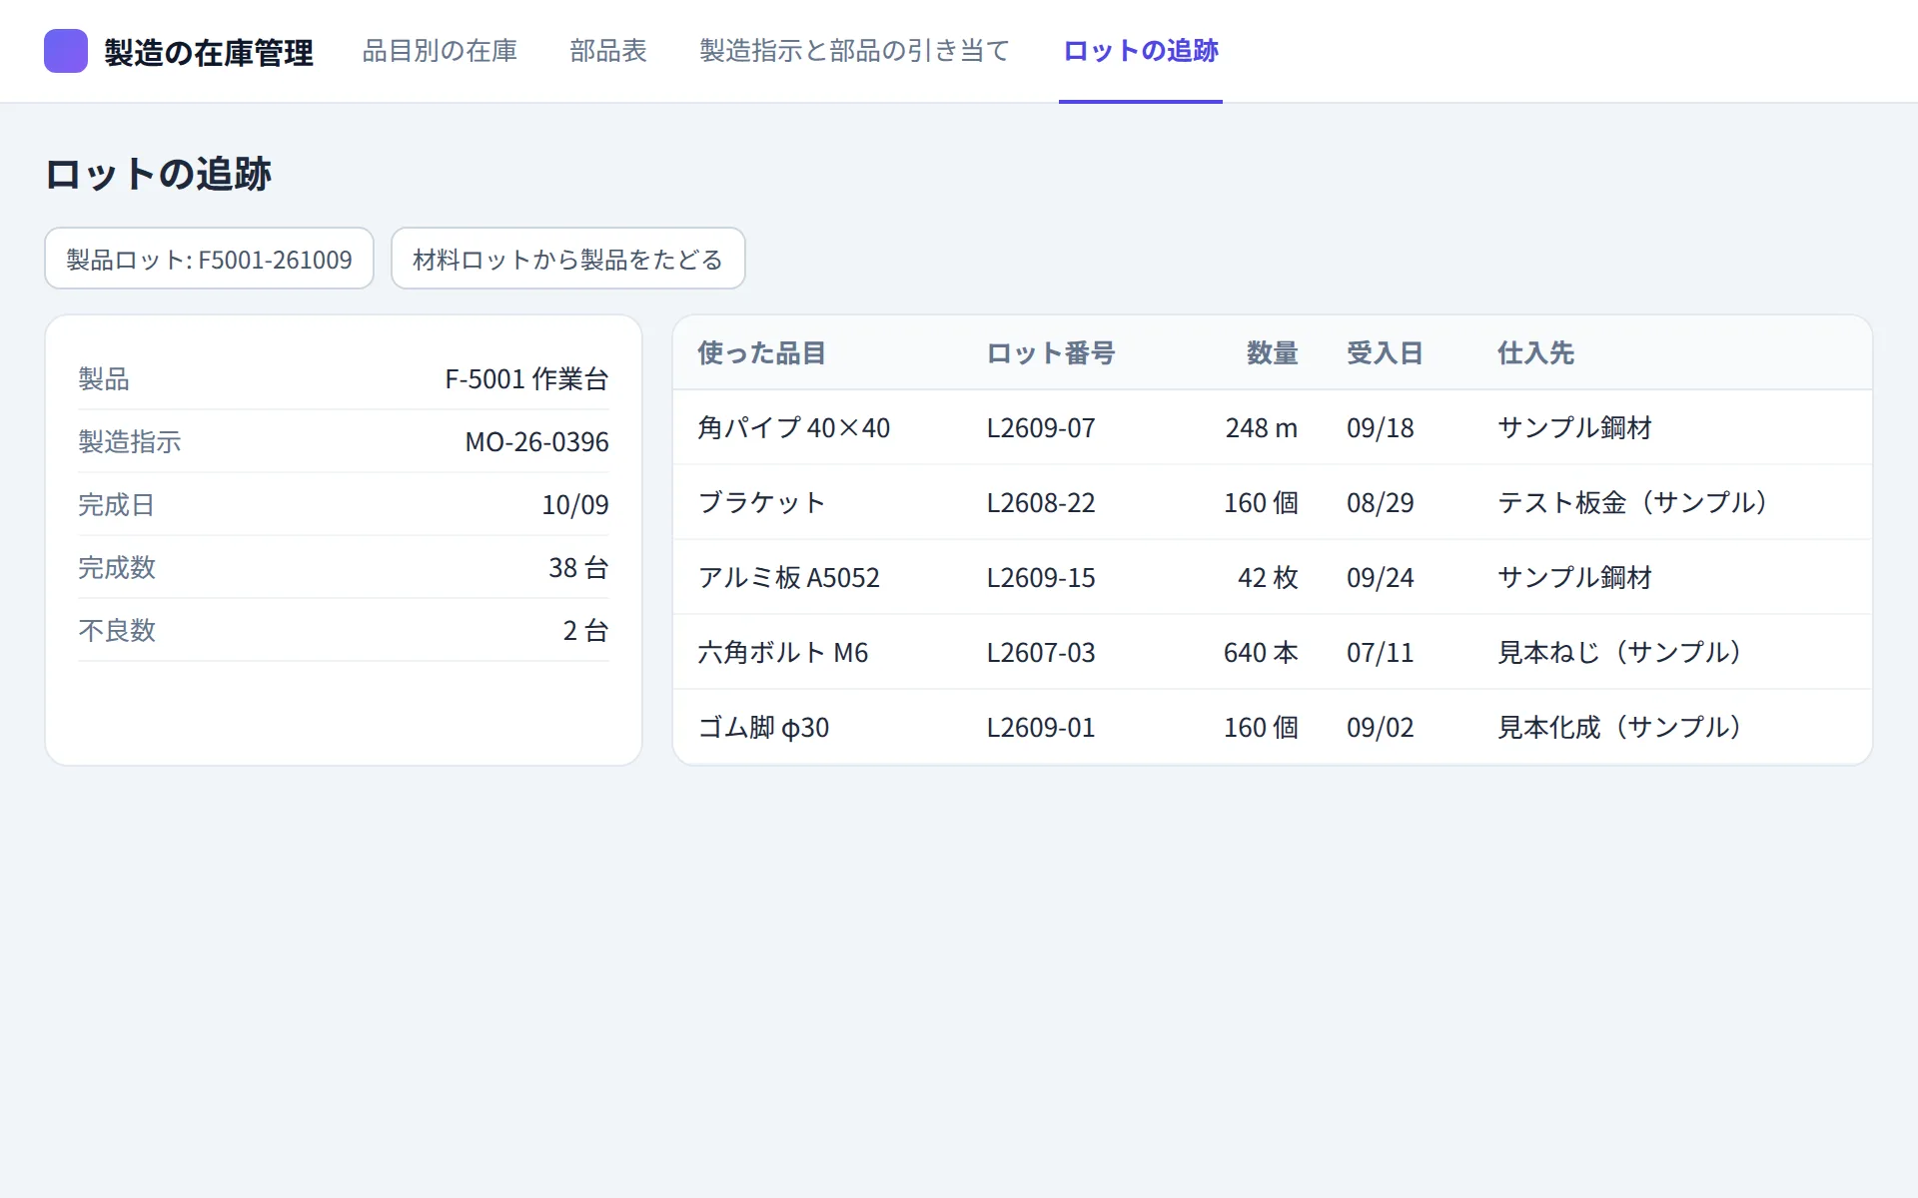
Task: Click the 製造の在庫管理 app title
Action: 209,52
